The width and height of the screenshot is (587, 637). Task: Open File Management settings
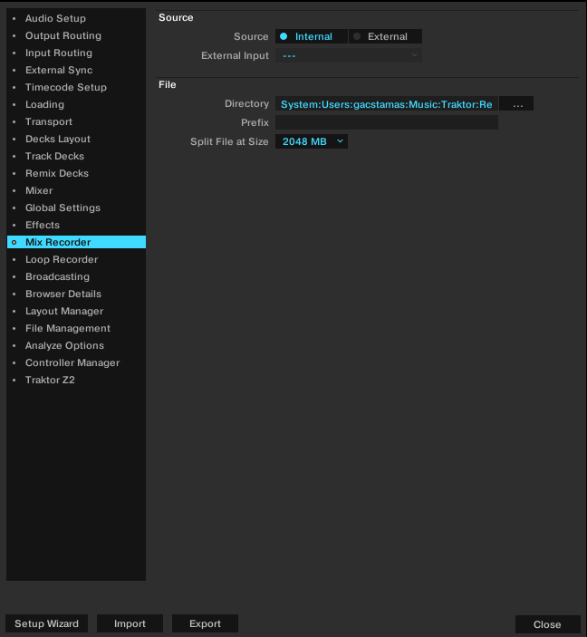pos(76,328)
